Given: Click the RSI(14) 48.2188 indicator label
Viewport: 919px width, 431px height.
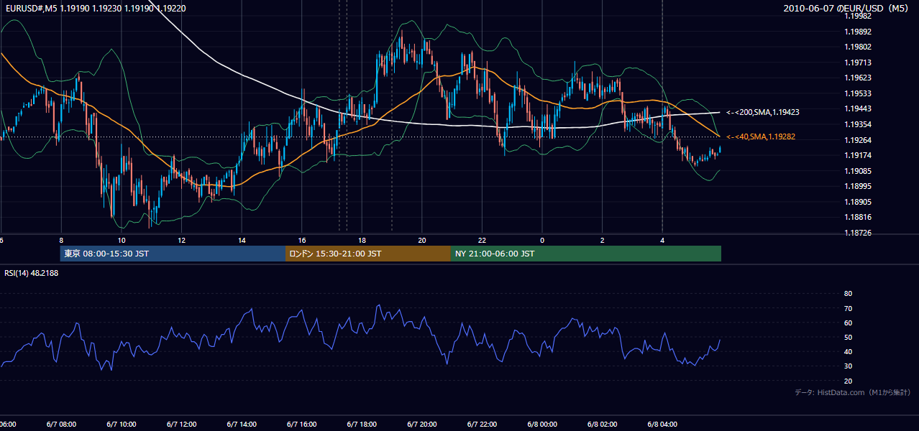Looking at the screenshot, I should coord(31,273).
